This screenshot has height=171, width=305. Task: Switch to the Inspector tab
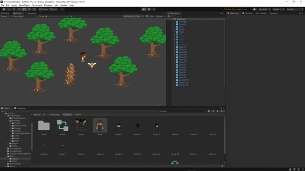(x=233, y=13)
